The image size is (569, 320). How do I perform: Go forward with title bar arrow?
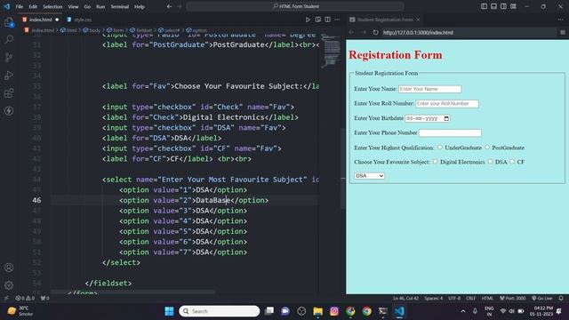[180, 6]
